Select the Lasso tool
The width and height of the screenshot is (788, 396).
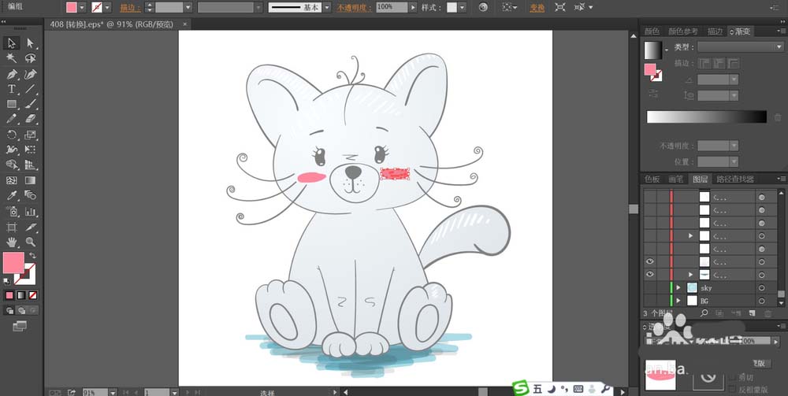(x=30, y=58)
